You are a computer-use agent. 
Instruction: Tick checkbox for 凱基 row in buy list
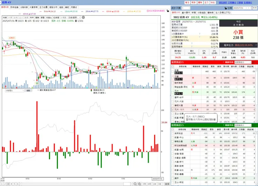[x=173, y=72]
